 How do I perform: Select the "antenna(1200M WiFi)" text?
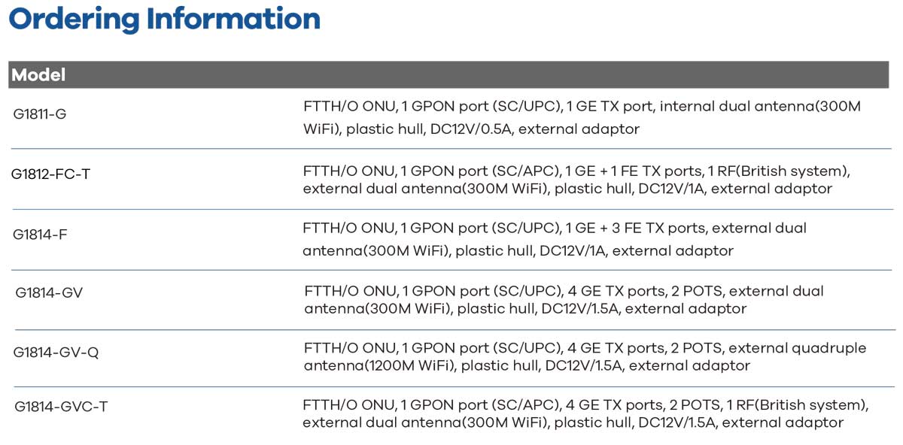click(378, 366)
